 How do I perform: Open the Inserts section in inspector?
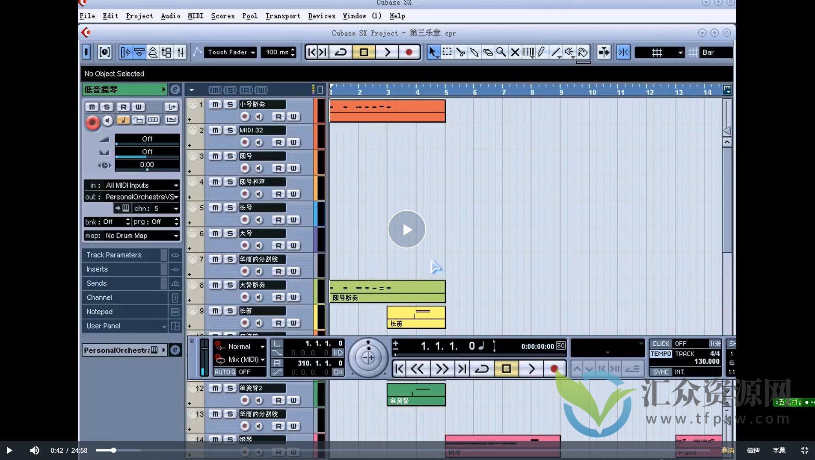pyautogui.click(x=97, y=269)
